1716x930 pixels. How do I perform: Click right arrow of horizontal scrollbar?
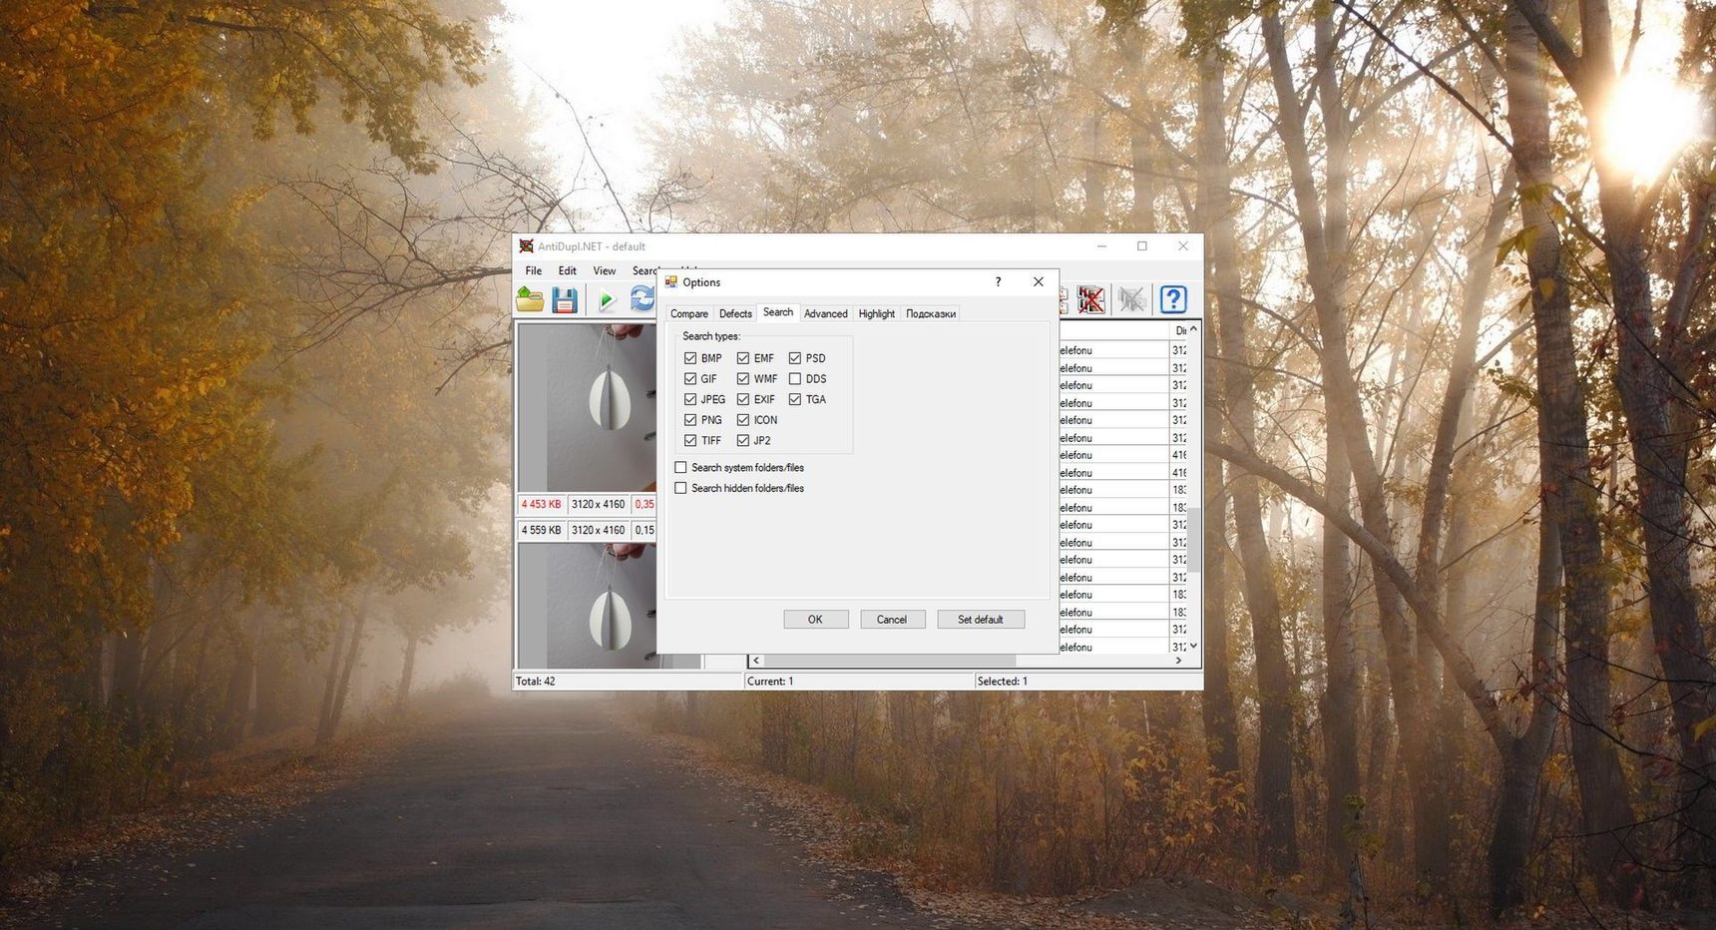(x=1178, y=661)
